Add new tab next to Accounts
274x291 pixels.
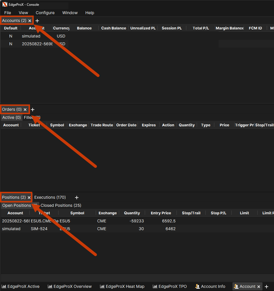[37, 21]
